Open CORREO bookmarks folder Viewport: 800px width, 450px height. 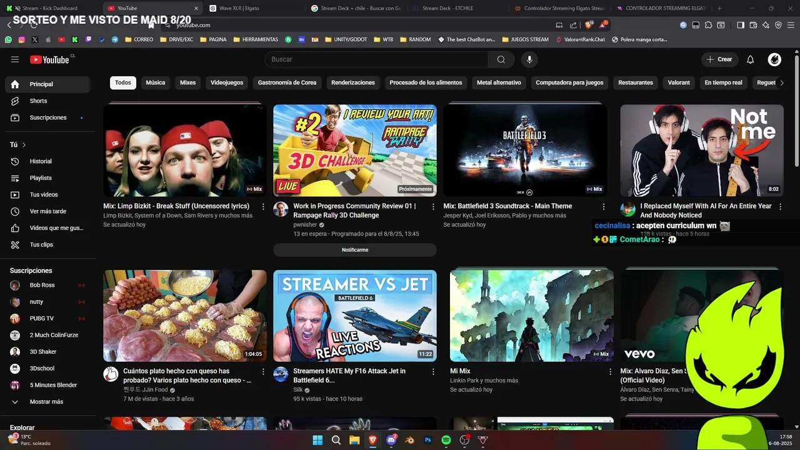tap(139, 39)
